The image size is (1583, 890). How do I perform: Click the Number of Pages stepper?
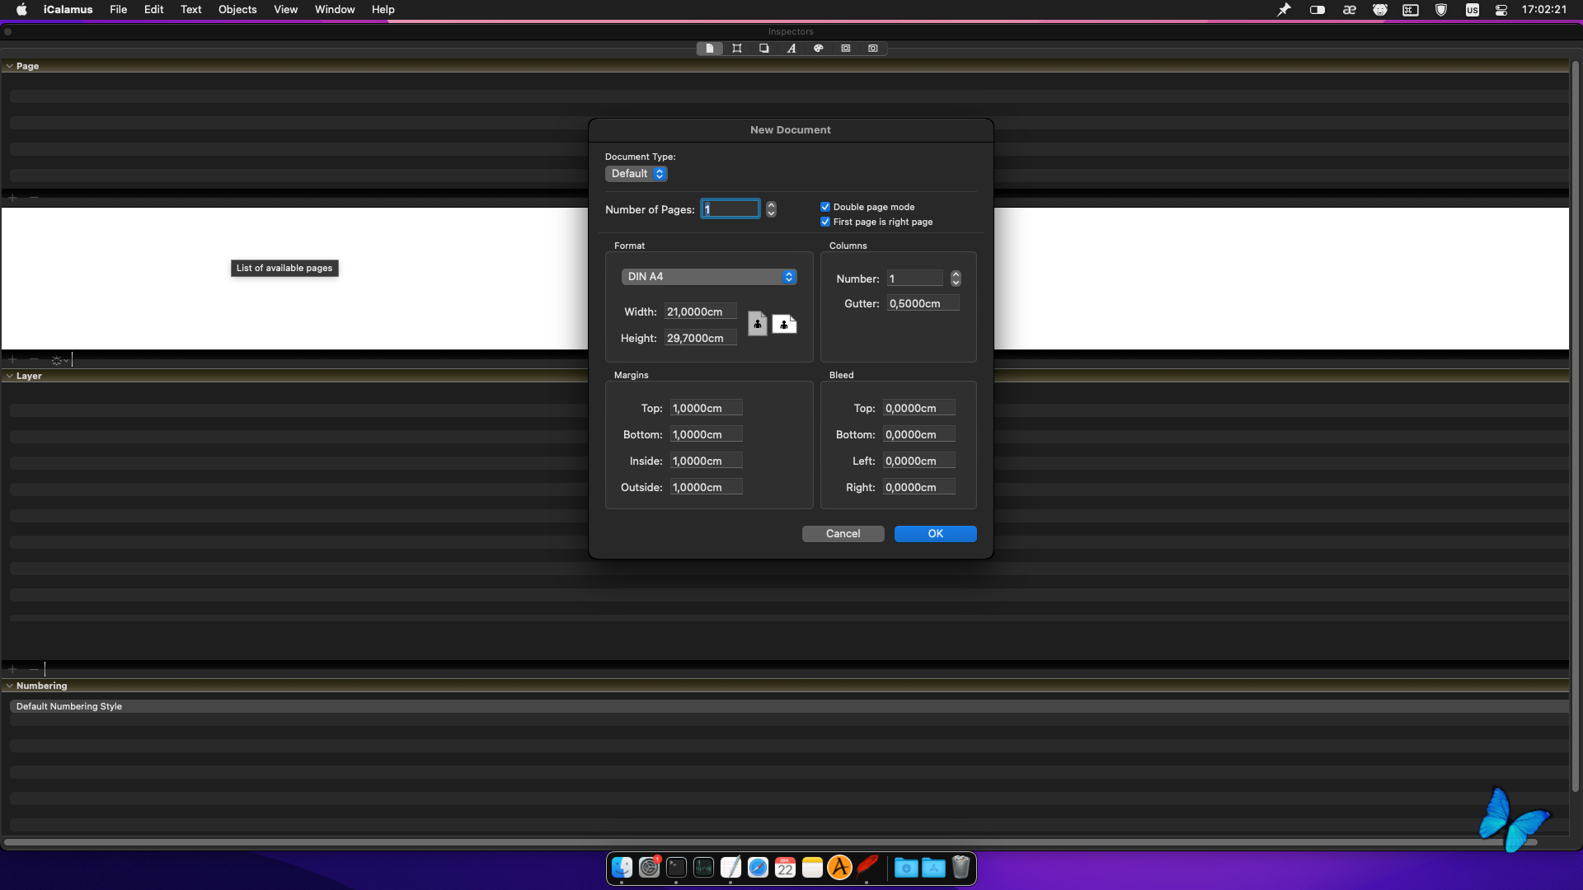pyautogui.click(x=771, y=209)
